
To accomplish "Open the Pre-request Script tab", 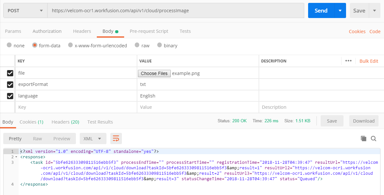I will point(149,31).
